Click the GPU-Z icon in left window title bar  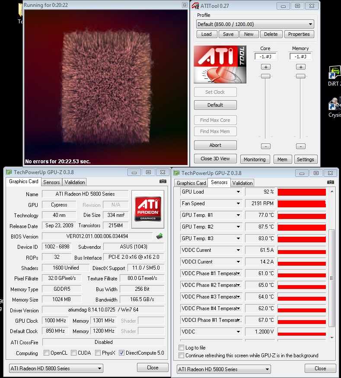click(x=9, y=172)
